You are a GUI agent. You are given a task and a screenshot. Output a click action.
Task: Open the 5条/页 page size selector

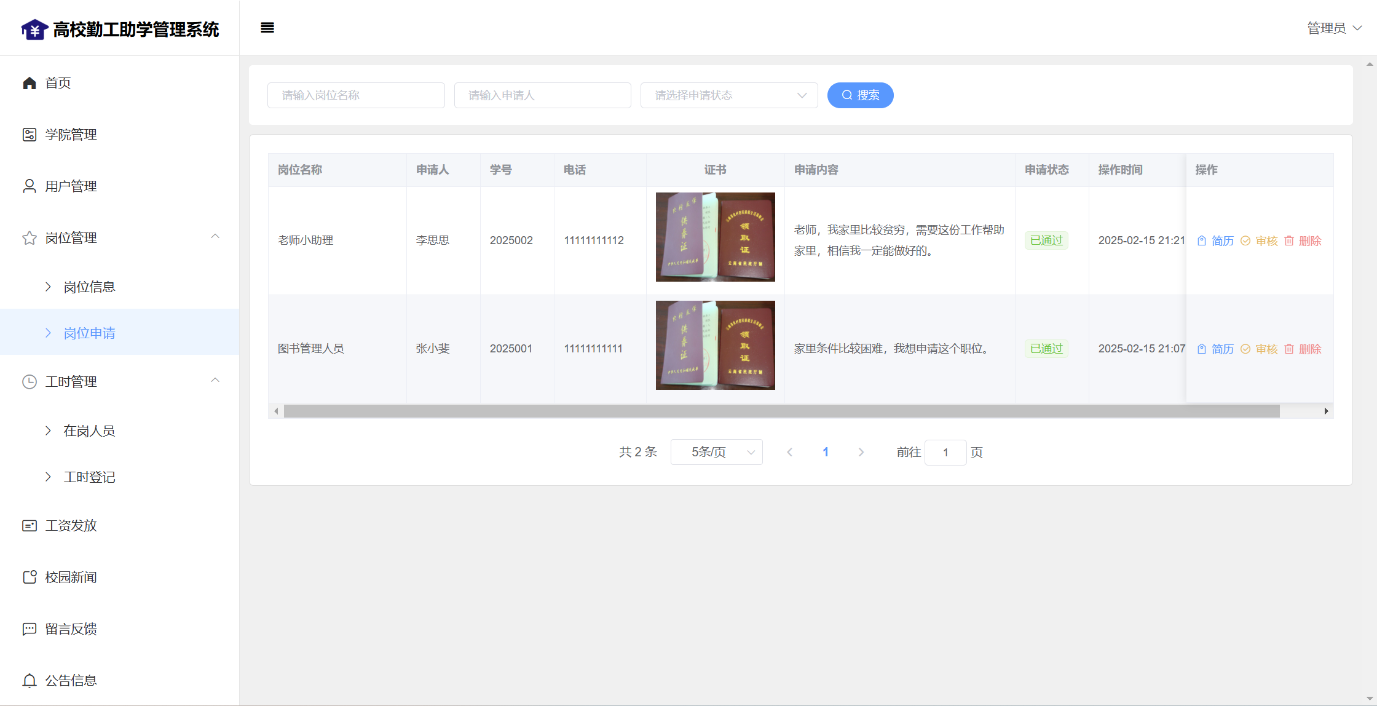click(x=716, y=453)
